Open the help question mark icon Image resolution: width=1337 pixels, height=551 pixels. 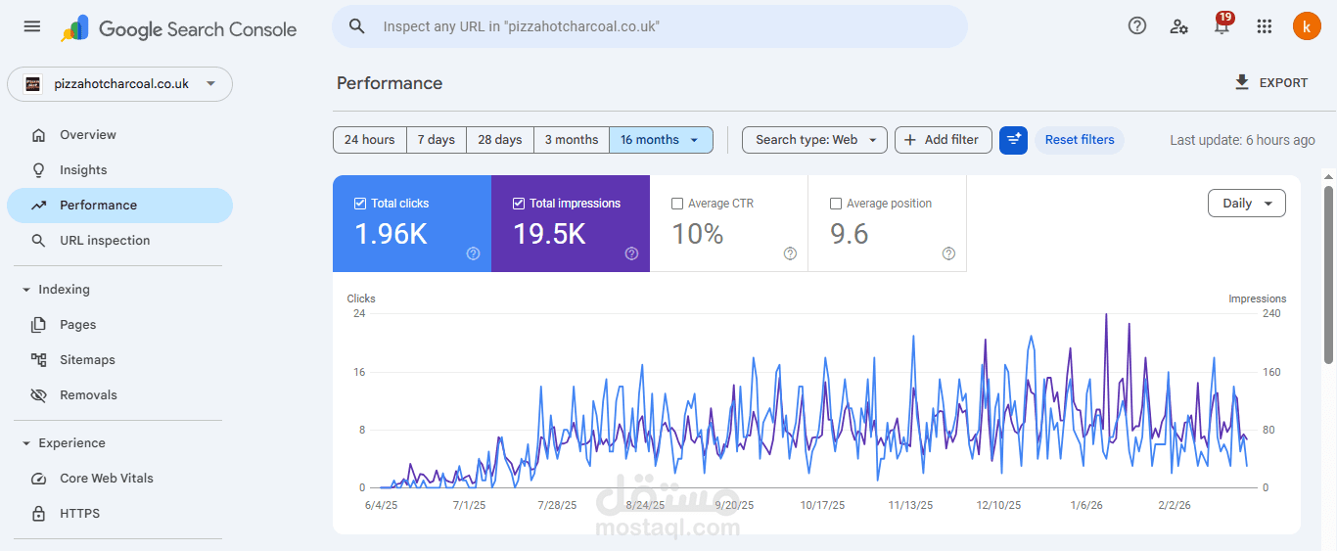tap(1137, 26)
